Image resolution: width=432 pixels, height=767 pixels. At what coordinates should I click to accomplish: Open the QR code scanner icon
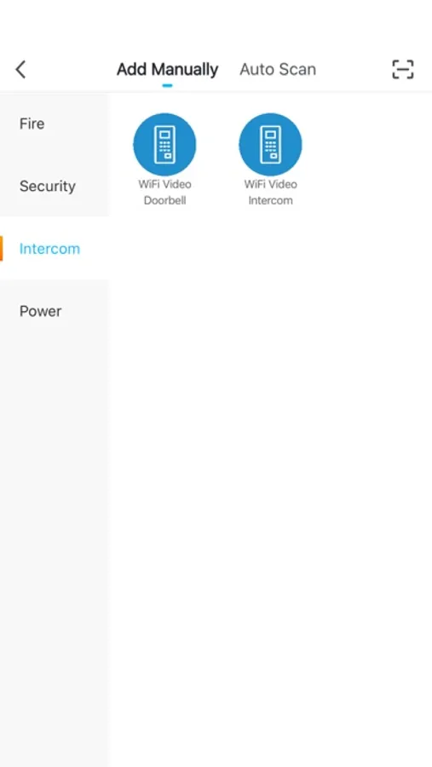click(403, 70)
